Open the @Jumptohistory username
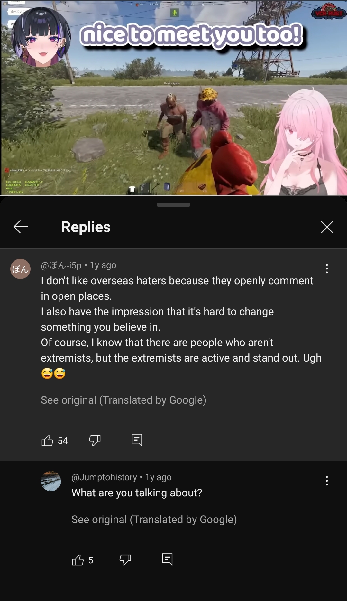The height and width of the screenshot is (601, 347). tap(104, 477)
